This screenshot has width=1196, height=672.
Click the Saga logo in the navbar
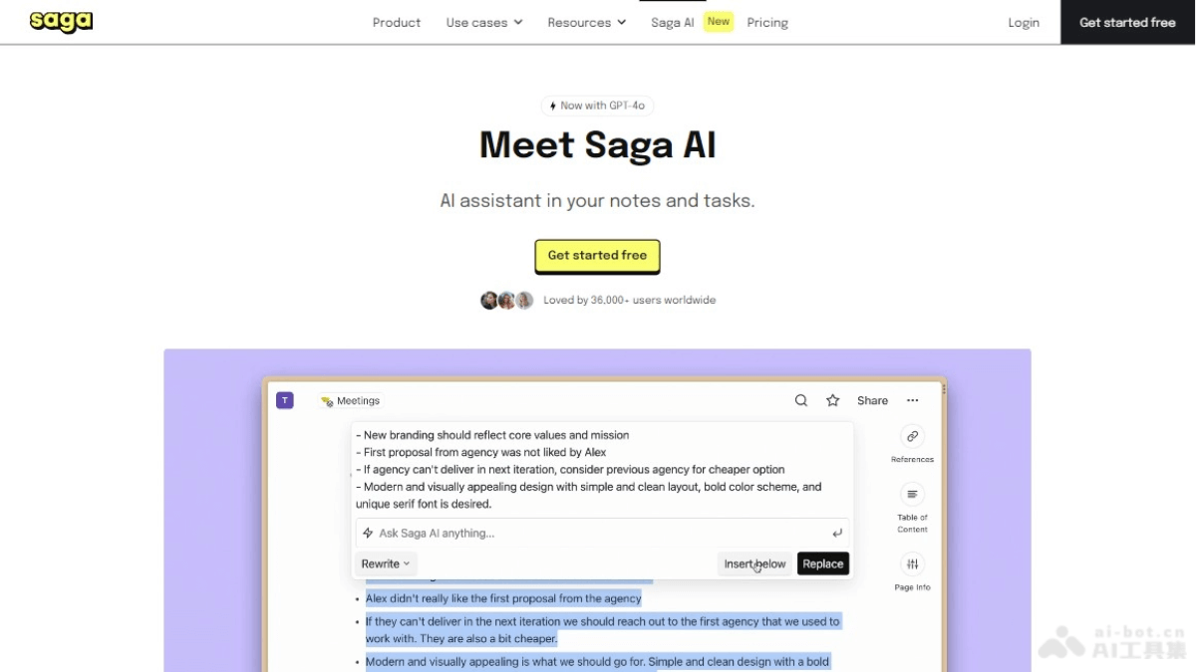click(x=60, y=21)
